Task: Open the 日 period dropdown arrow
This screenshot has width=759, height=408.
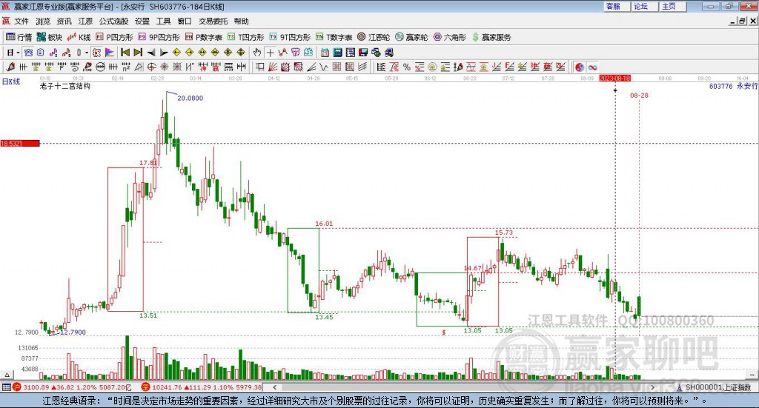Action: [19, 53]
